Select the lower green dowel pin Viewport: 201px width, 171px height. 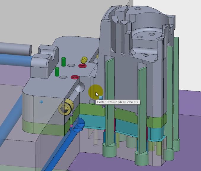57,71
